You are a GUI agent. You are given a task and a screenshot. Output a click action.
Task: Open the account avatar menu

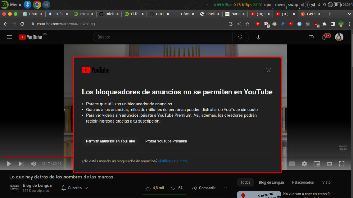point(339,37)
